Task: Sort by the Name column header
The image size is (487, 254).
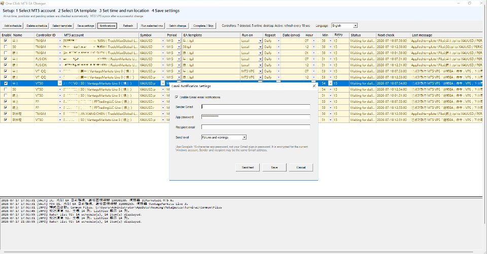Action: [x=23, y=35]
